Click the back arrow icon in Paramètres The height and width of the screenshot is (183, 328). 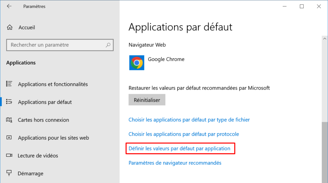point(9,6)
